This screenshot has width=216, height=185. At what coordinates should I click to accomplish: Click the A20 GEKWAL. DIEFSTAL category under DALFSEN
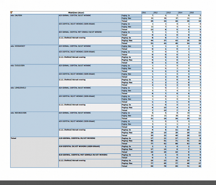click(75, 15)
